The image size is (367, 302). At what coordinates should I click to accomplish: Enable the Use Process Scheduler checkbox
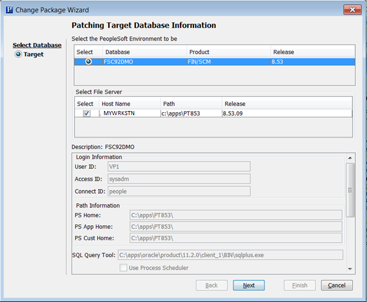tap(123, 268)
